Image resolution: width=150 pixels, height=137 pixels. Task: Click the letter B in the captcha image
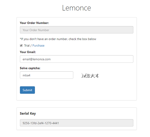click(88, 76)
